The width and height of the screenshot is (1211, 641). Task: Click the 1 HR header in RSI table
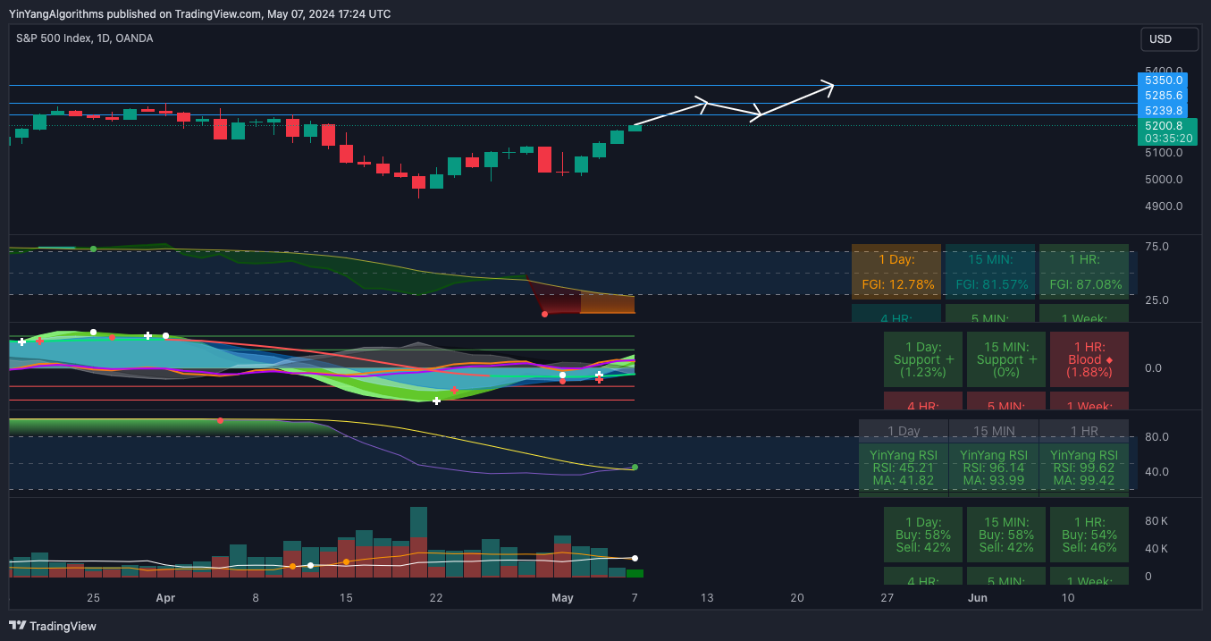[1084, 431]
